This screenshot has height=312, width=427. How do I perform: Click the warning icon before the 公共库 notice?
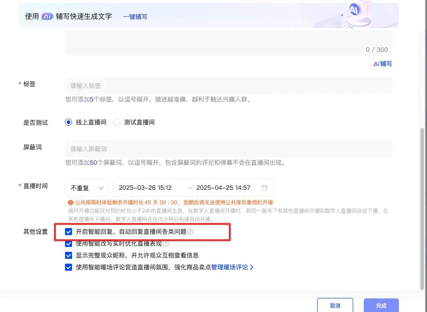[x=70, y=202]
